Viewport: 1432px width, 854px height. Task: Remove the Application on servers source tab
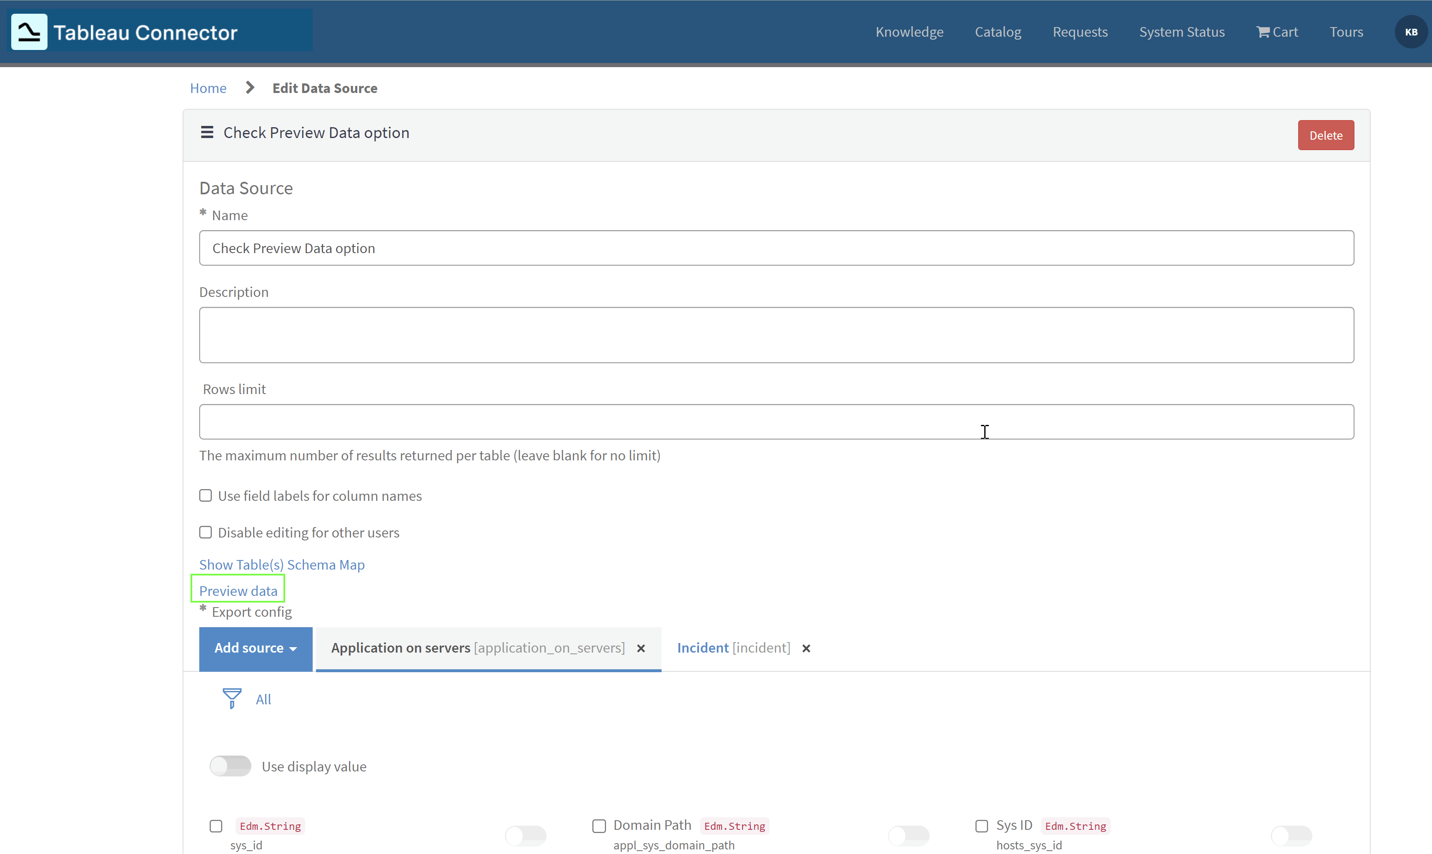(640, 648)
